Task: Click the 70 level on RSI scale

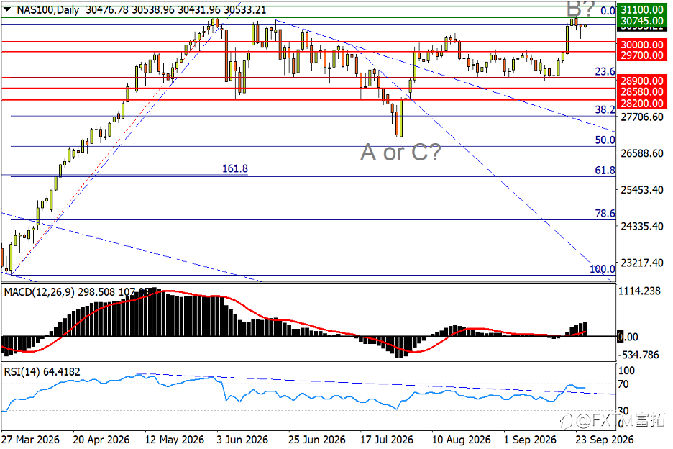Action: point(623,384)
